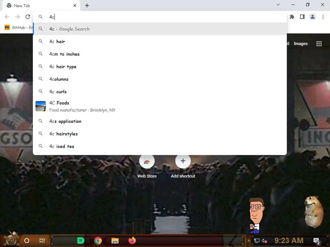The width and height of the screenshot is (330, 247).
Task: Click the browser Back arrow
Action: pyautogui.click(x=7, y=17)
